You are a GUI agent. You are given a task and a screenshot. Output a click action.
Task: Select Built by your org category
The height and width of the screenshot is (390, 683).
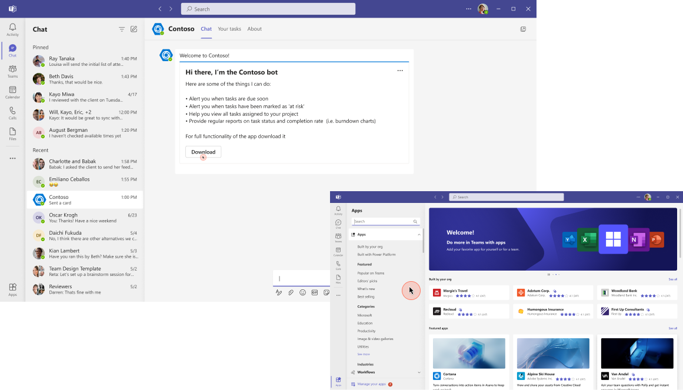[x=370, y=246]
